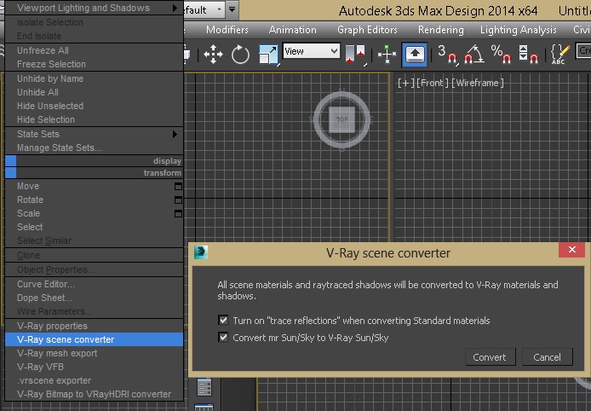Toggle the Spinner Snap icon
Image resolution: width=591 pixels, height=411 pixels.
[528, 55]
